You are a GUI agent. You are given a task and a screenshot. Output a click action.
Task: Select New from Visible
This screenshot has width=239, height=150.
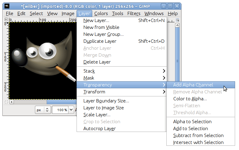click(x=122, y=27)
